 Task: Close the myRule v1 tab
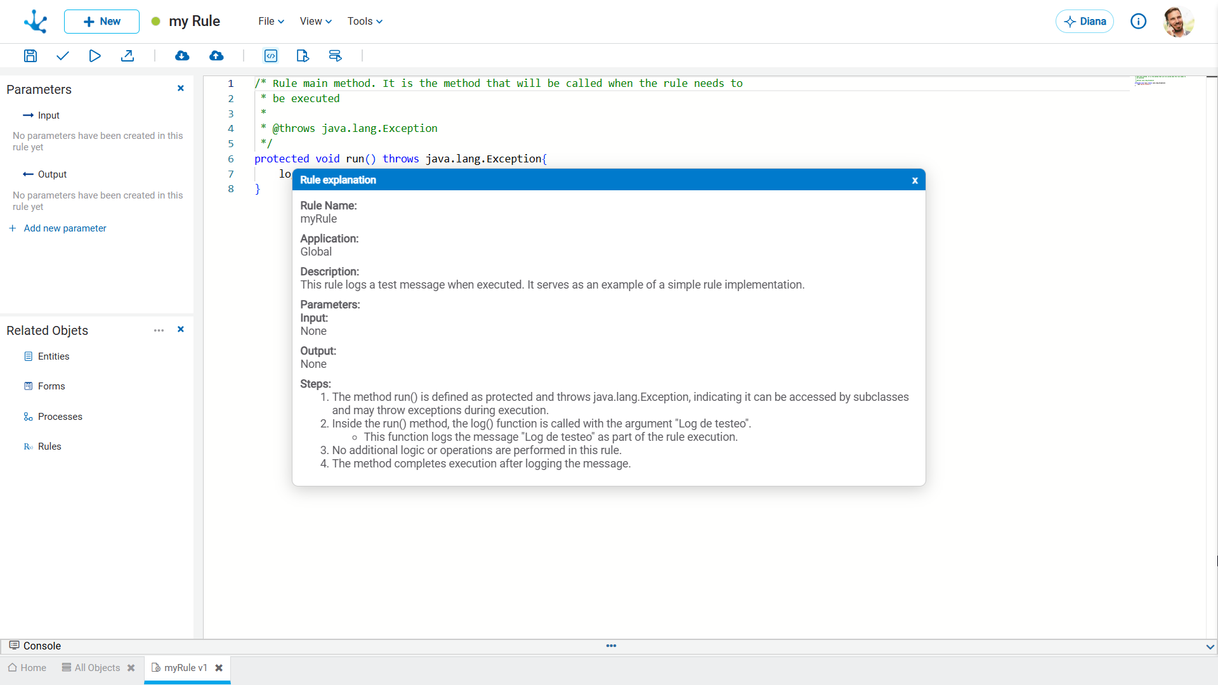point(219,668)
